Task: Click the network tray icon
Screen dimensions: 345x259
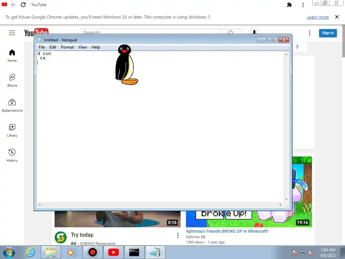Action: 303,253
